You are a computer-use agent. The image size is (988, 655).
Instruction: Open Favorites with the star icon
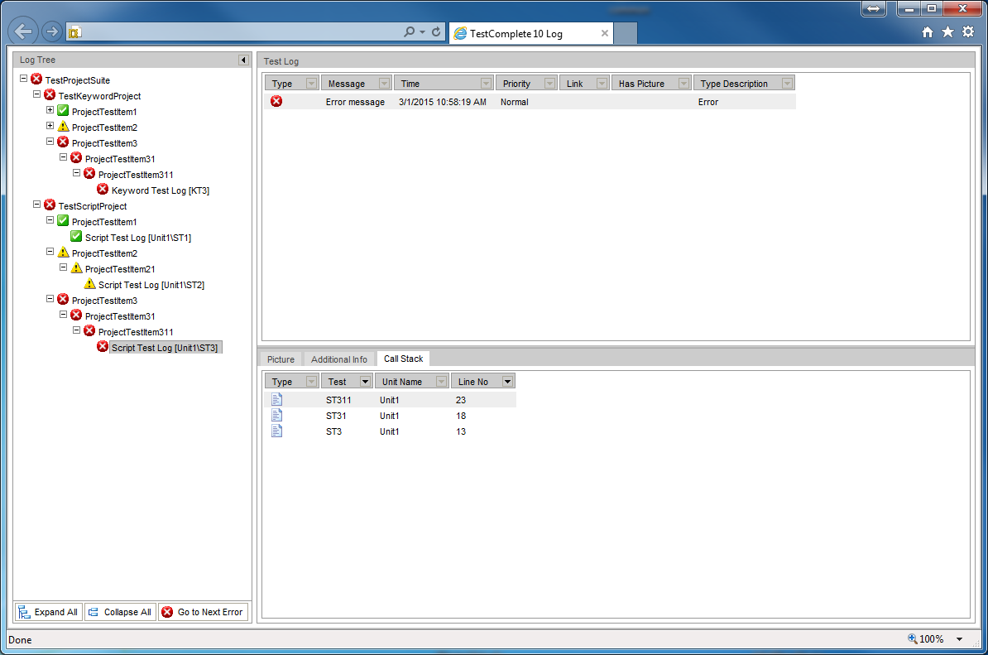click(947, 32)
